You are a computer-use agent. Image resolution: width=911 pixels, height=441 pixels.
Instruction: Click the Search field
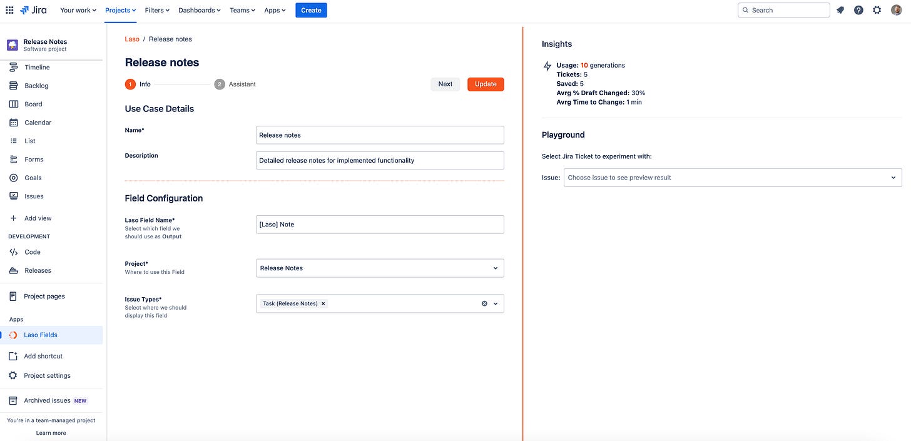click(x=784, y=10)
